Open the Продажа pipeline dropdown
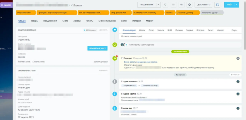The height and width of the screenshot is (120, 246). pos(78,5)
